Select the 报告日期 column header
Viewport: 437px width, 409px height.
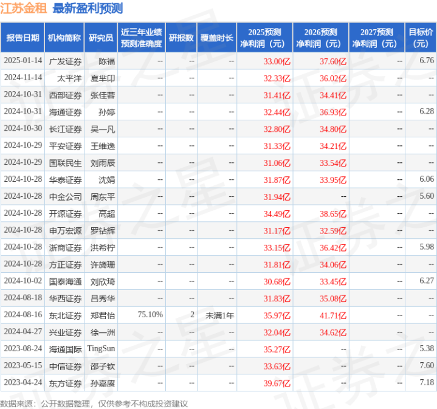[x=22, y=38]
